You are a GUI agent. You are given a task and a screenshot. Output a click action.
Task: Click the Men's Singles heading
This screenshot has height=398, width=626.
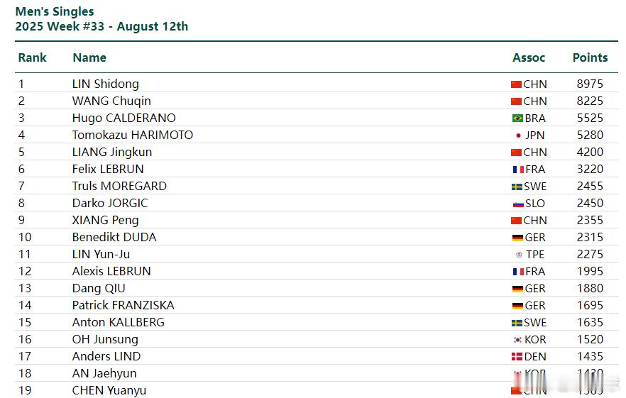(x=55, y=11)
